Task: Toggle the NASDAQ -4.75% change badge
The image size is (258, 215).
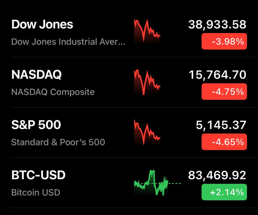Action: tap(224, 92)
